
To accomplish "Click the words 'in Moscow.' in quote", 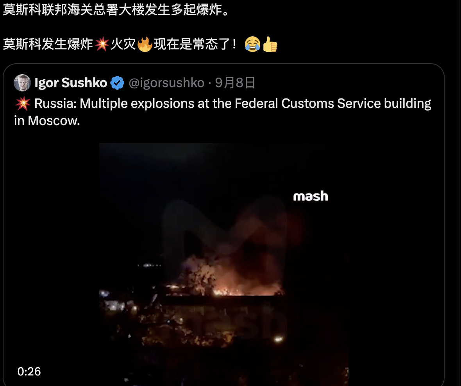I will pos(47,121).
